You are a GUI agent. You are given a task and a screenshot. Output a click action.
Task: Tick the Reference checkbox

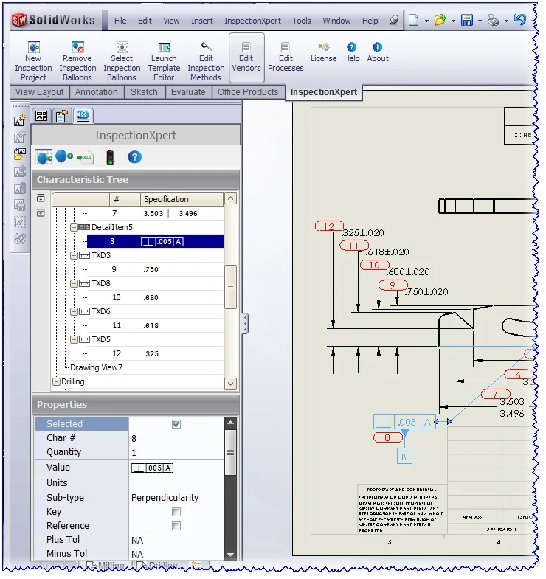coord(176,526)
